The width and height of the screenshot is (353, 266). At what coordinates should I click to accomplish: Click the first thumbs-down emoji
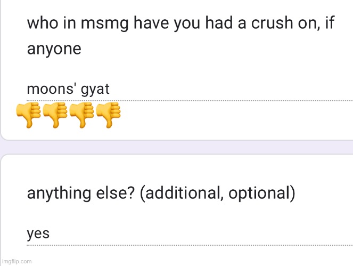pos(26,115)
